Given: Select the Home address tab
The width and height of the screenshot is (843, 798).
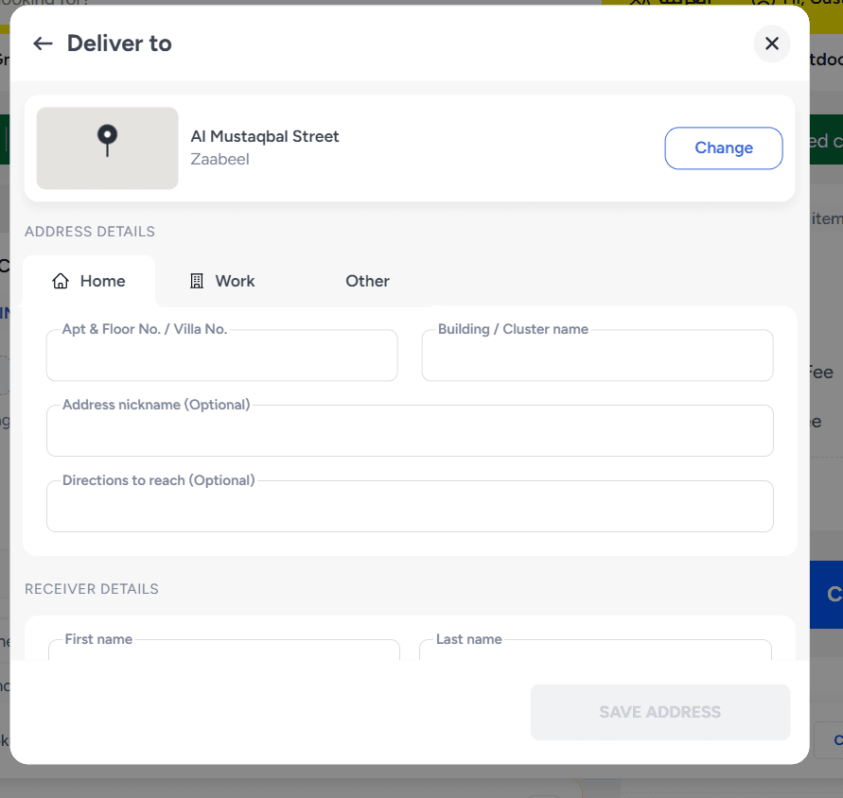Looking at the screenshot, I should coord(89,281).
